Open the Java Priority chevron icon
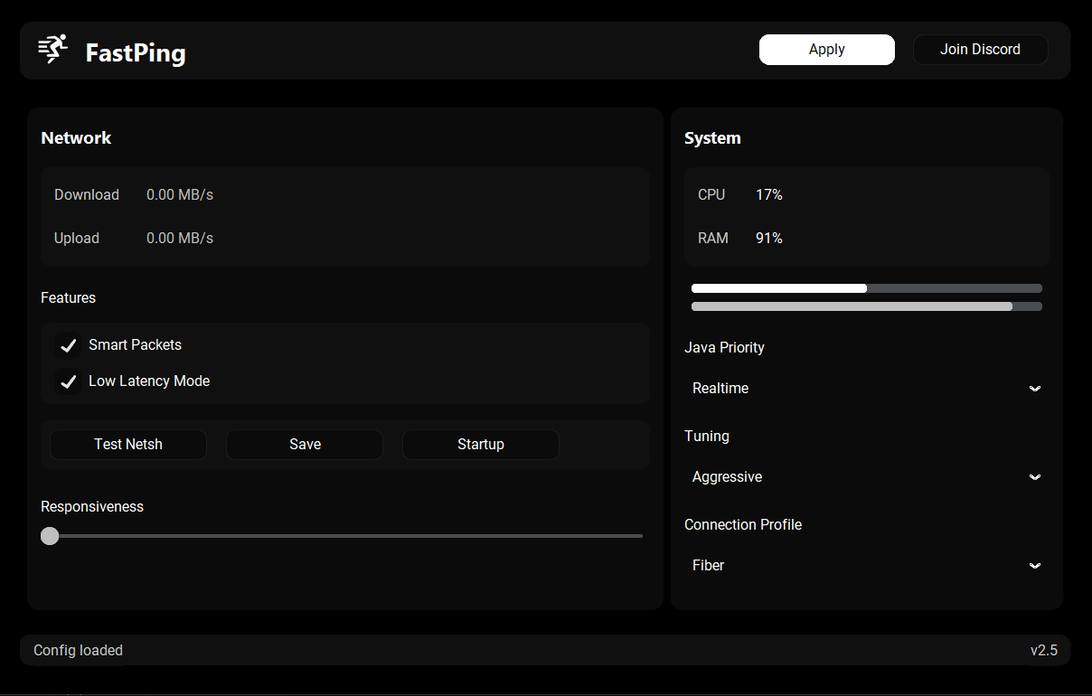Viewport: 1092px width, 696px height. click(1034, 388)
